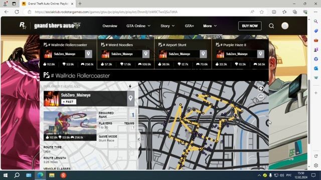Click the browser back arrow
321x180 pixels.
pos(7,12)
